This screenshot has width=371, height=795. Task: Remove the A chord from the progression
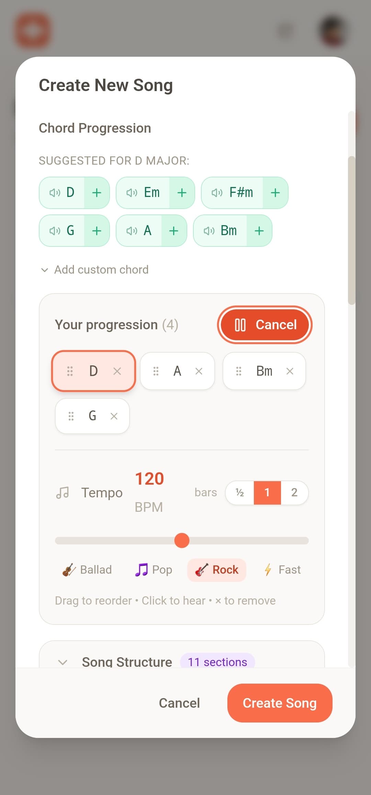[x=199, y=371]
